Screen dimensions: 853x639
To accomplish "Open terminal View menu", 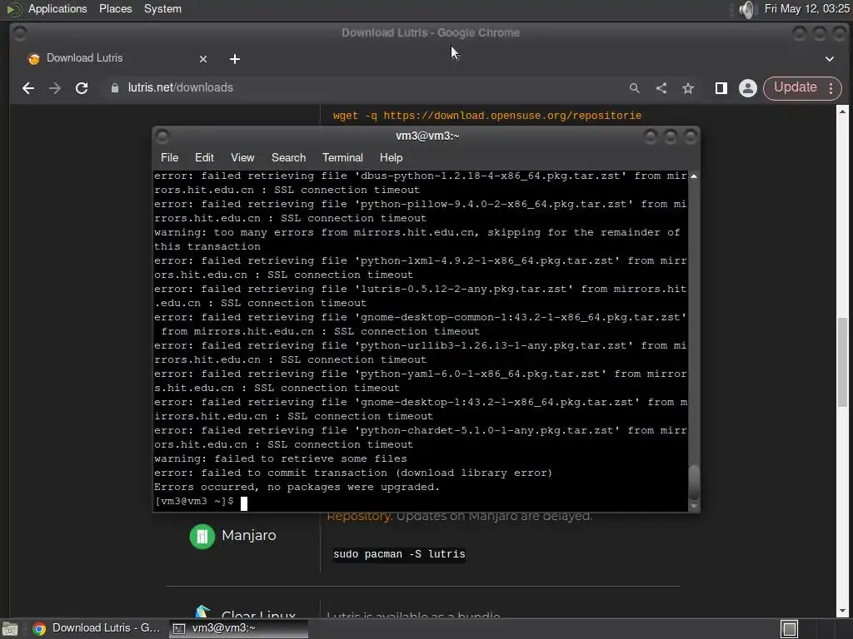I will click(x=242, y=157).
